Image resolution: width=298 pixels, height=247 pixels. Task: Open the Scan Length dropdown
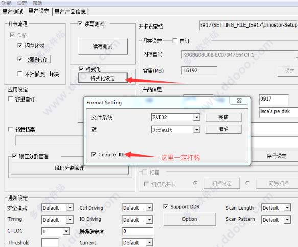[x=287, y=208]
